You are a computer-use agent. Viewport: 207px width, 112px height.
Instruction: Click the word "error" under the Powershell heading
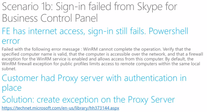point(11,41)
